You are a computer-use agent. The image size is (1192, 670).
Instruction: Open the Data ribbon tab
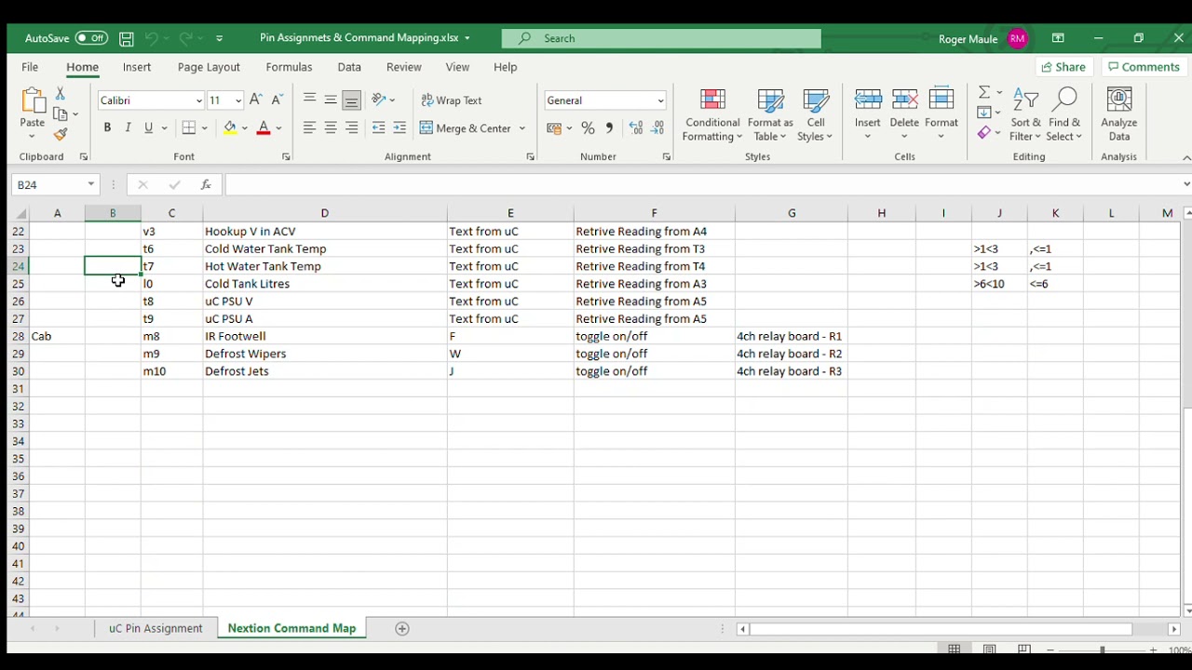click(349, 67)
